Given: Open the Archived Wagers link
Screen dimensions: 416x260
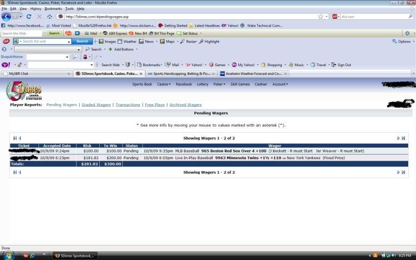Looking at the screenshot, I should point(186,105).
